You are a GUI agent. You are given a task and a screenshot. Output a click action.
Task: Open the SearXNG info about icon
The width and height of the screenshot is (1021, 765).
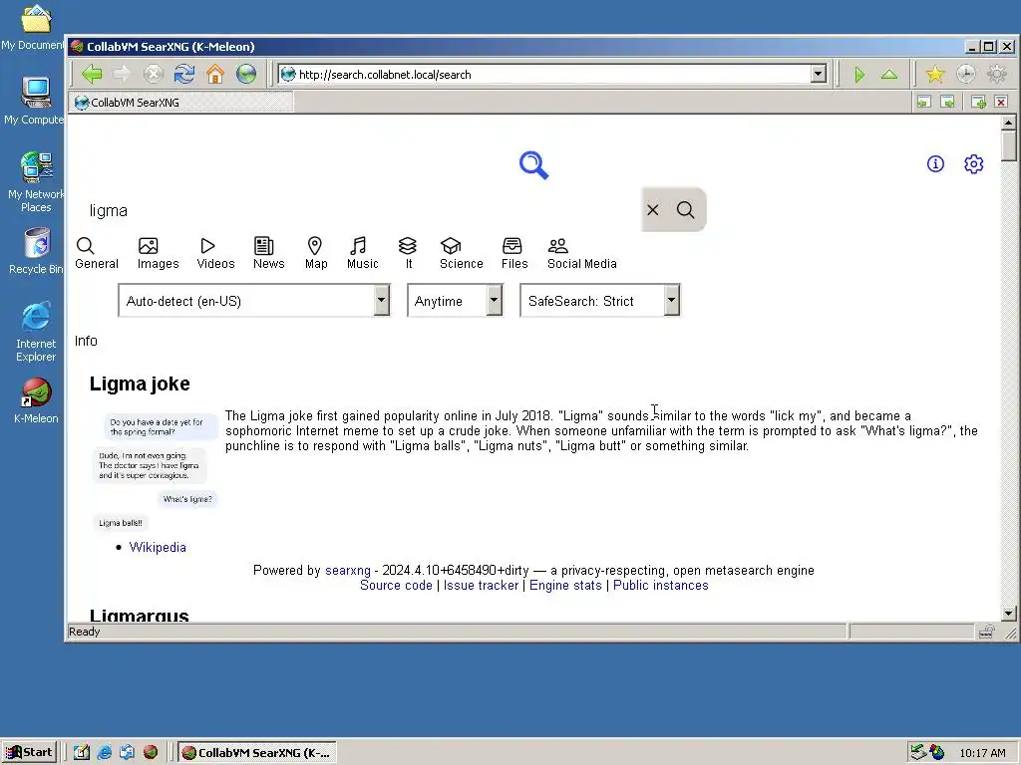(x=935, y=164)
